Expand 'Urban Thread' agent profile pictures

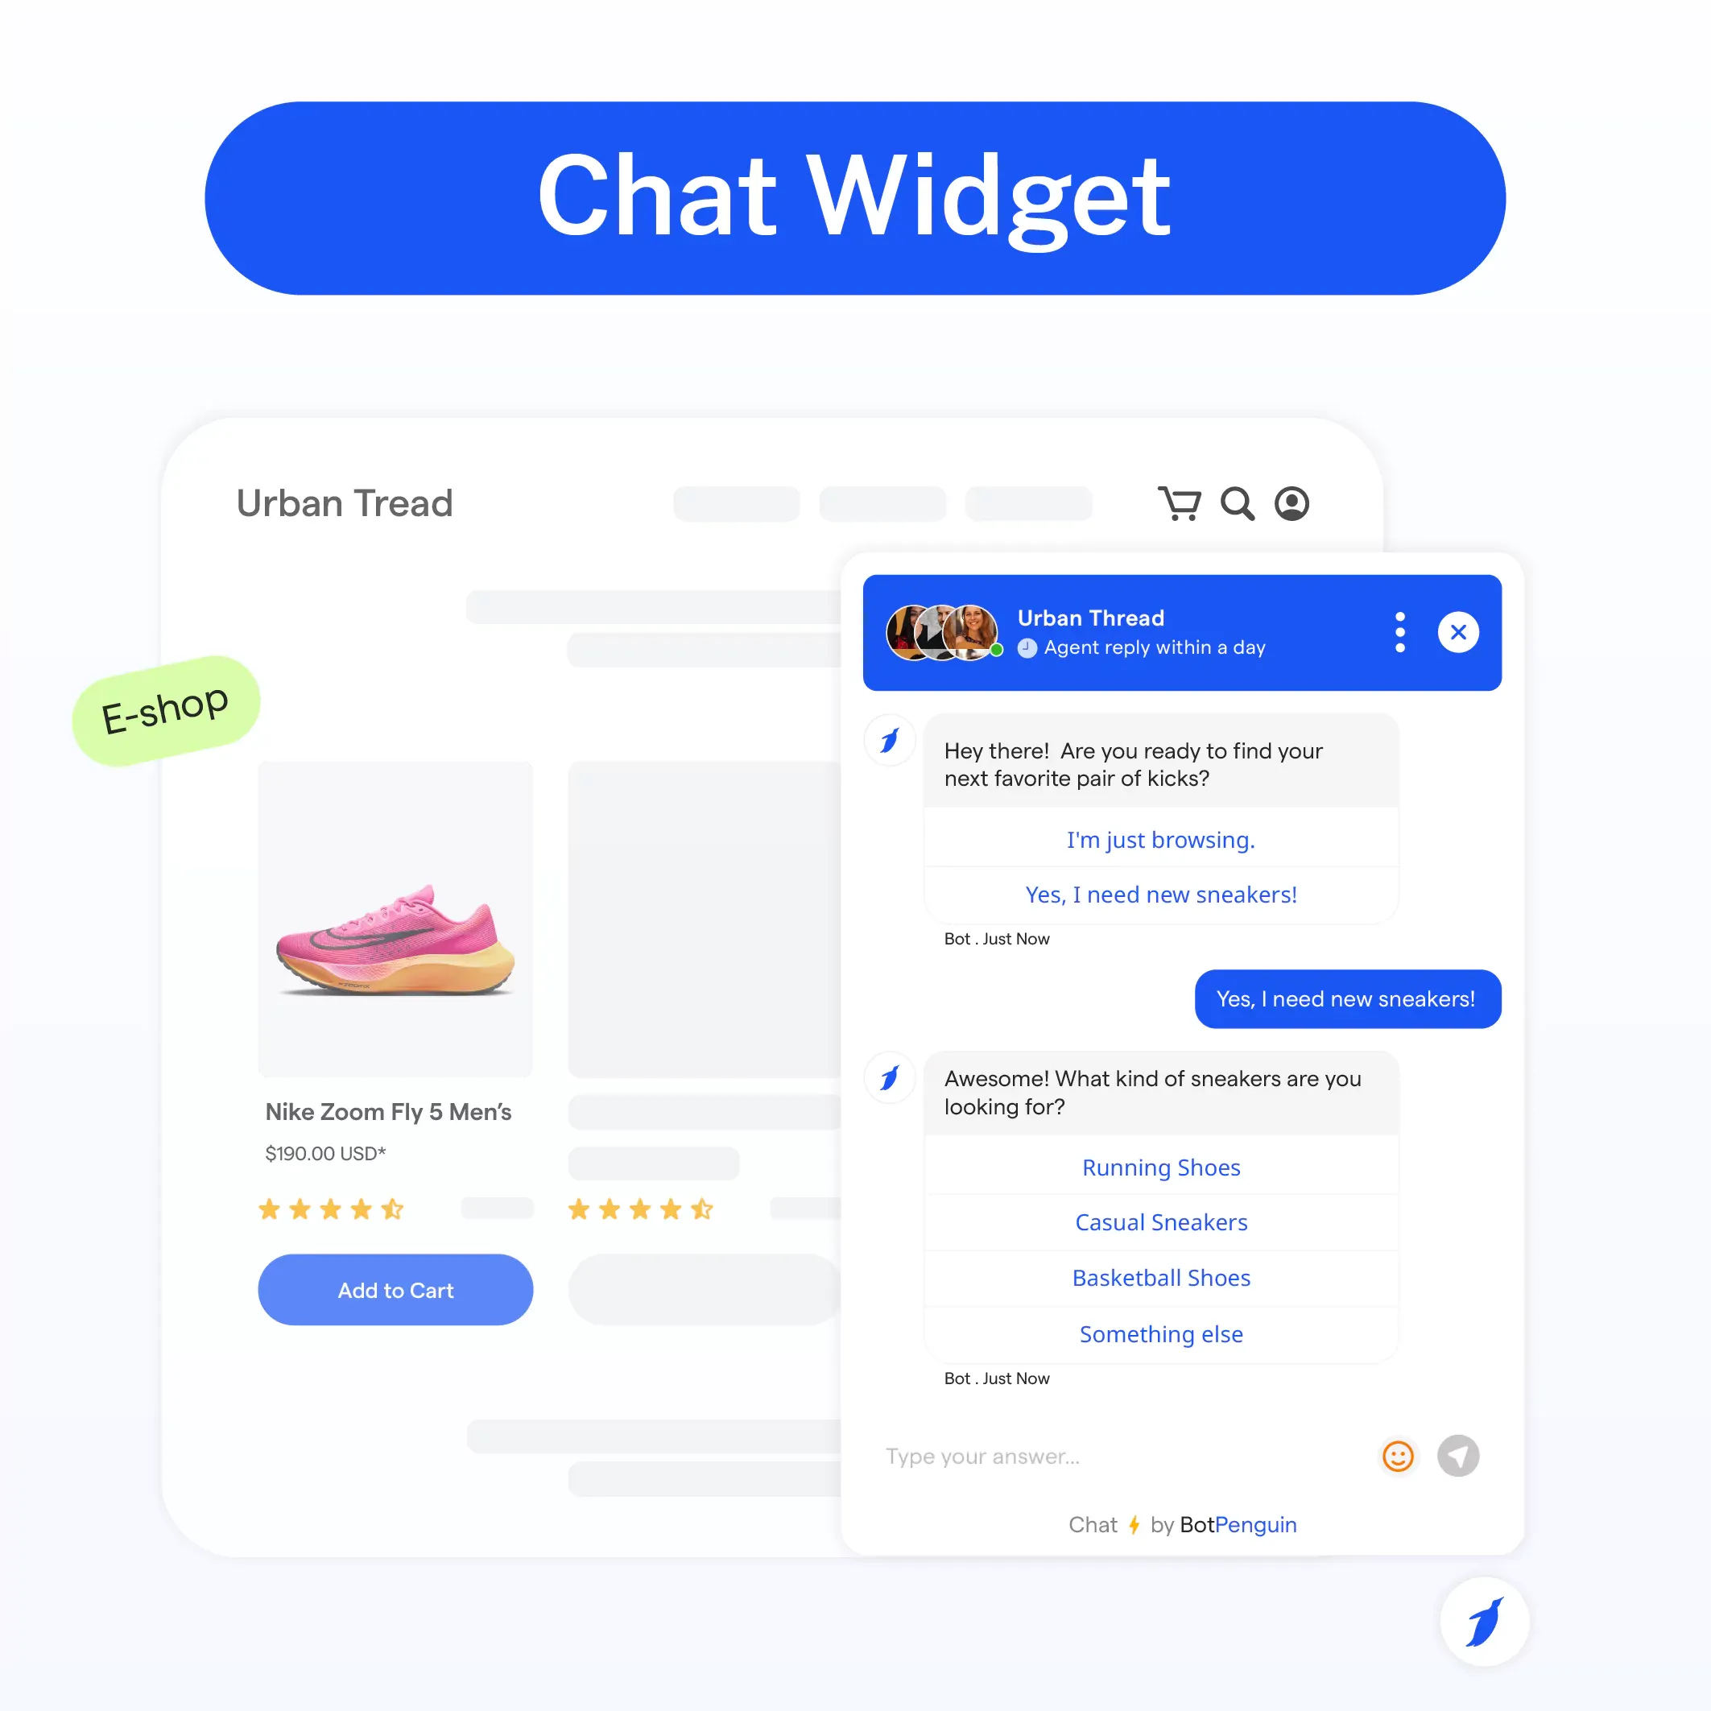[x=943, y=631]
